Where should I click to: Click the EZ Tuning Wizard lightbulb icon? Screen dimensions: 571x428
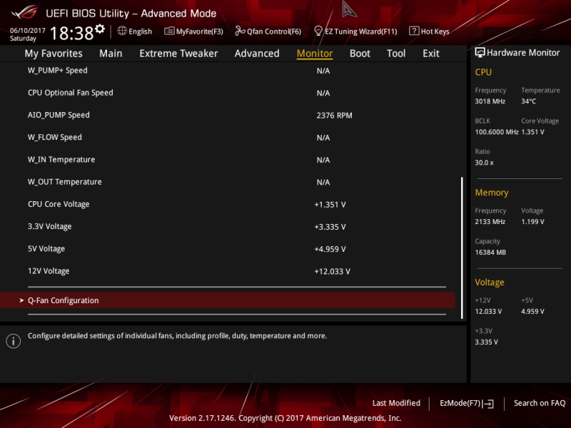[x=318, y=31]
